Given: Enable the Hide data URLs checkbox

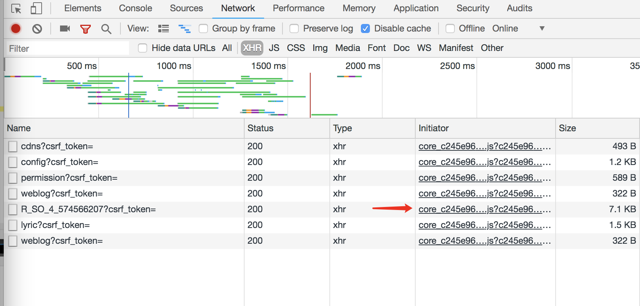Looking at the screenshot, I should tap(143, 48).
